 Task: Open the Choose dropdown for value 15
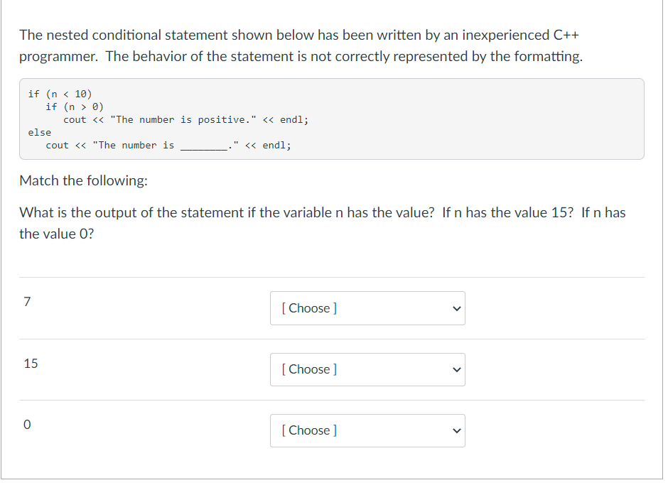(x=367, y=369)
